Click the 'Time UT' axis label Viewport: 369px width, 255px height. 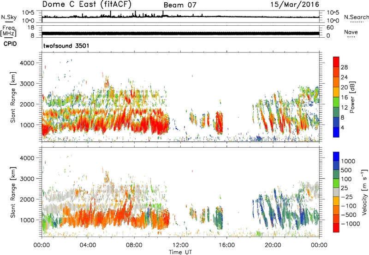tap(180, 252)
